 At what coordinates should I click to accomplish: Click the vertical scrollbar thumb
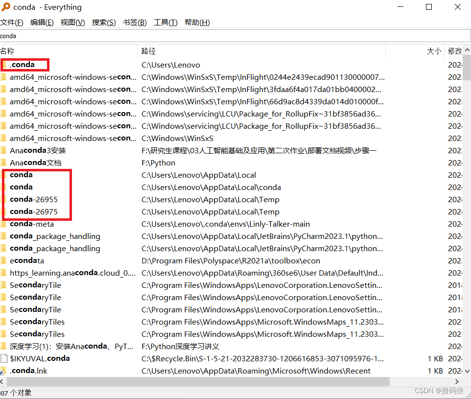467,68
